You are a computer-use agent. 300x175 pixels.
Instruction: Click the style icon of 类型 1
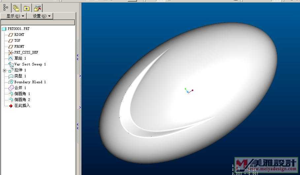(11, 76)
